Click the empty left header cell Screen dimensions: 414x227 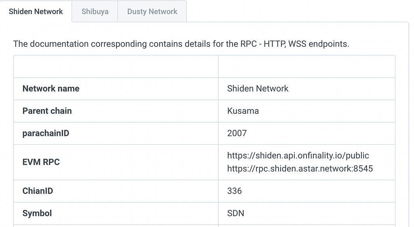pos(116,67)
